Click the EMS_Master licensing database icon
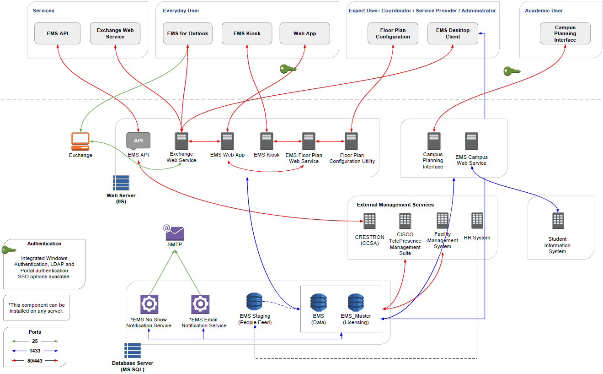 356,303
